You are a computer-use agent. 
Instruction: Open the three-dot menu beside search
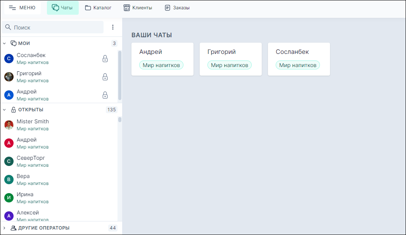coord(112,27)
